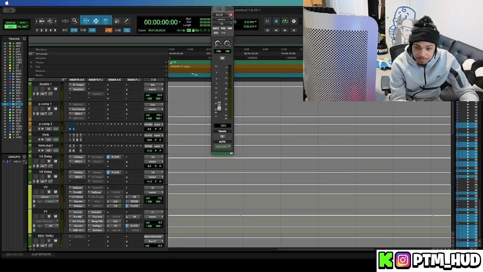Image resolution: width=483 pixels, height=272 pixels.
Task: Mute the p comp 1 track
Action: 55,109
